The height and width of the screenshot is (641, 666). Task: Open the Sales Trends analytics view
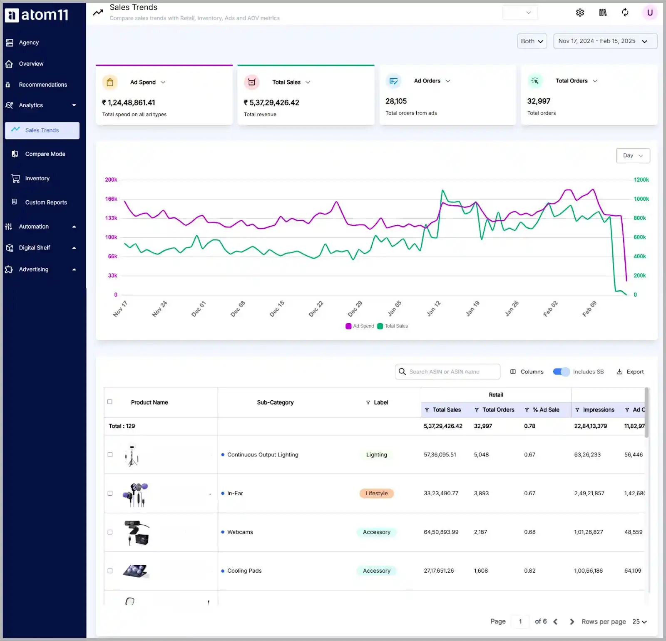click(42, 130)
